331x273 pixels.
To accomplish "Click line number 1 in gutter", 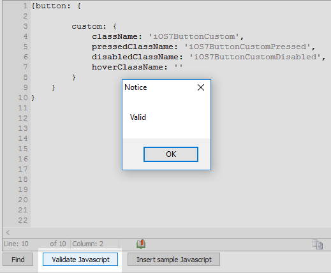I will (26, 6).
